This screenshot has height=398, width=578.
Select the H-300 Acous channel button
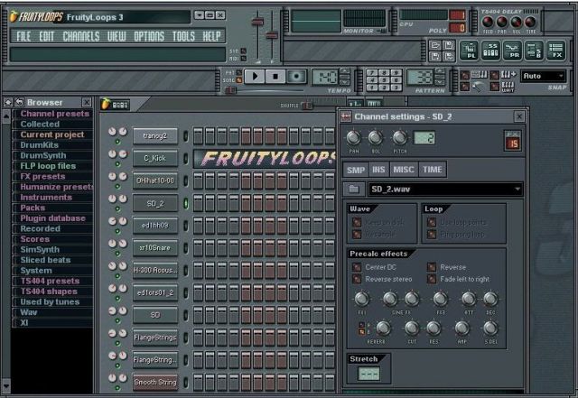(x=155, y=271)
